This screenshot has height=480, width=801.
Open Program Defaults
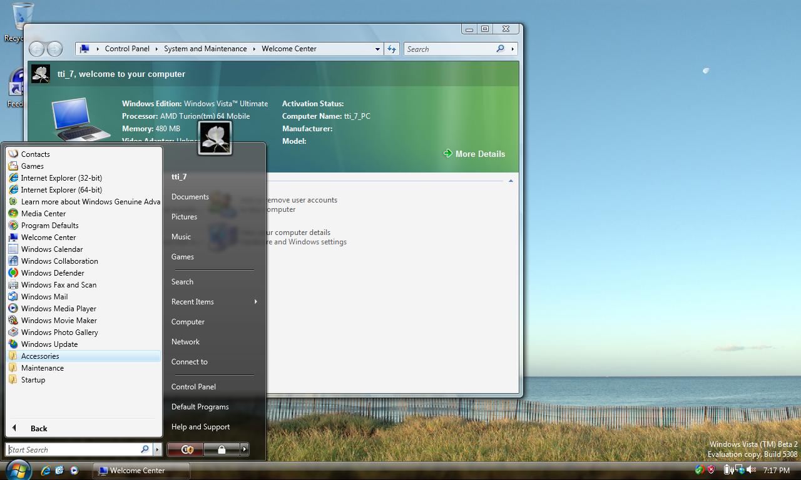coord(84,226)
